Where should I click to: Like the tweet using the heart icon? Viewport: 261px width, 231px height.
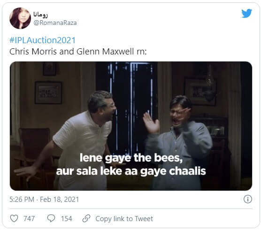tap(14, 218)
